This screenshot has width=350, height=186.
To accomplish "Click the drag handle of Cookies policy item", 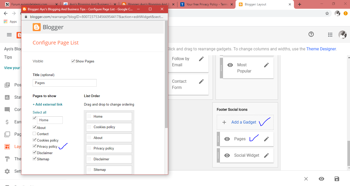I will (89, 127).
